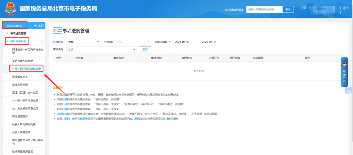
Task: Click the 无障碍阅读 eye icon
Action: pos(226,10)
